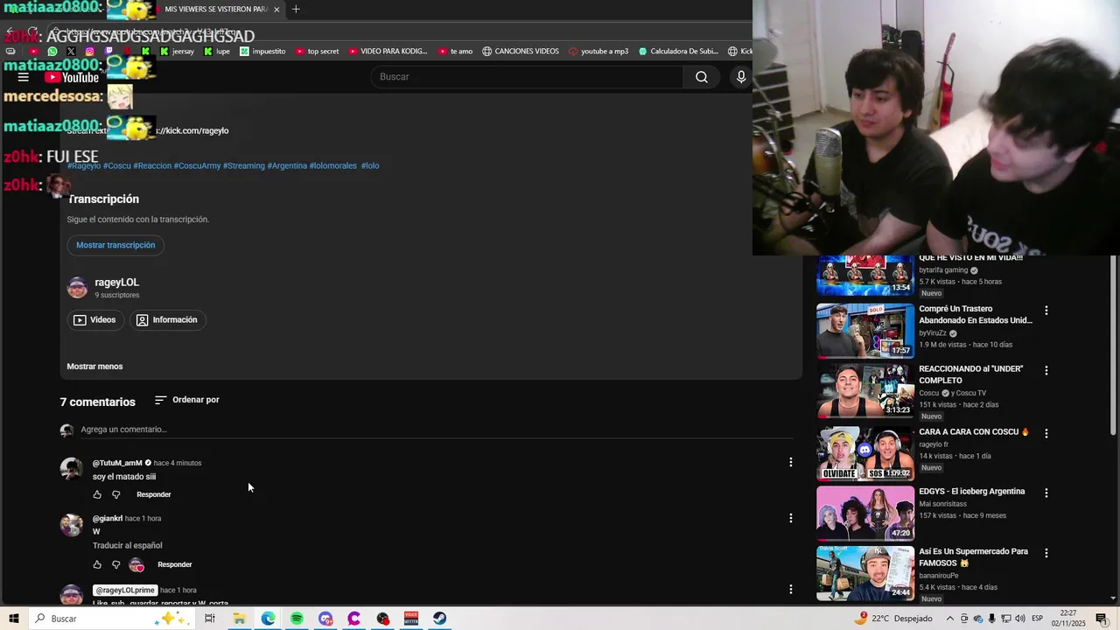Open the kick.com/rageylo link
Screen dimensions: 1120x630
click(191, 130)
